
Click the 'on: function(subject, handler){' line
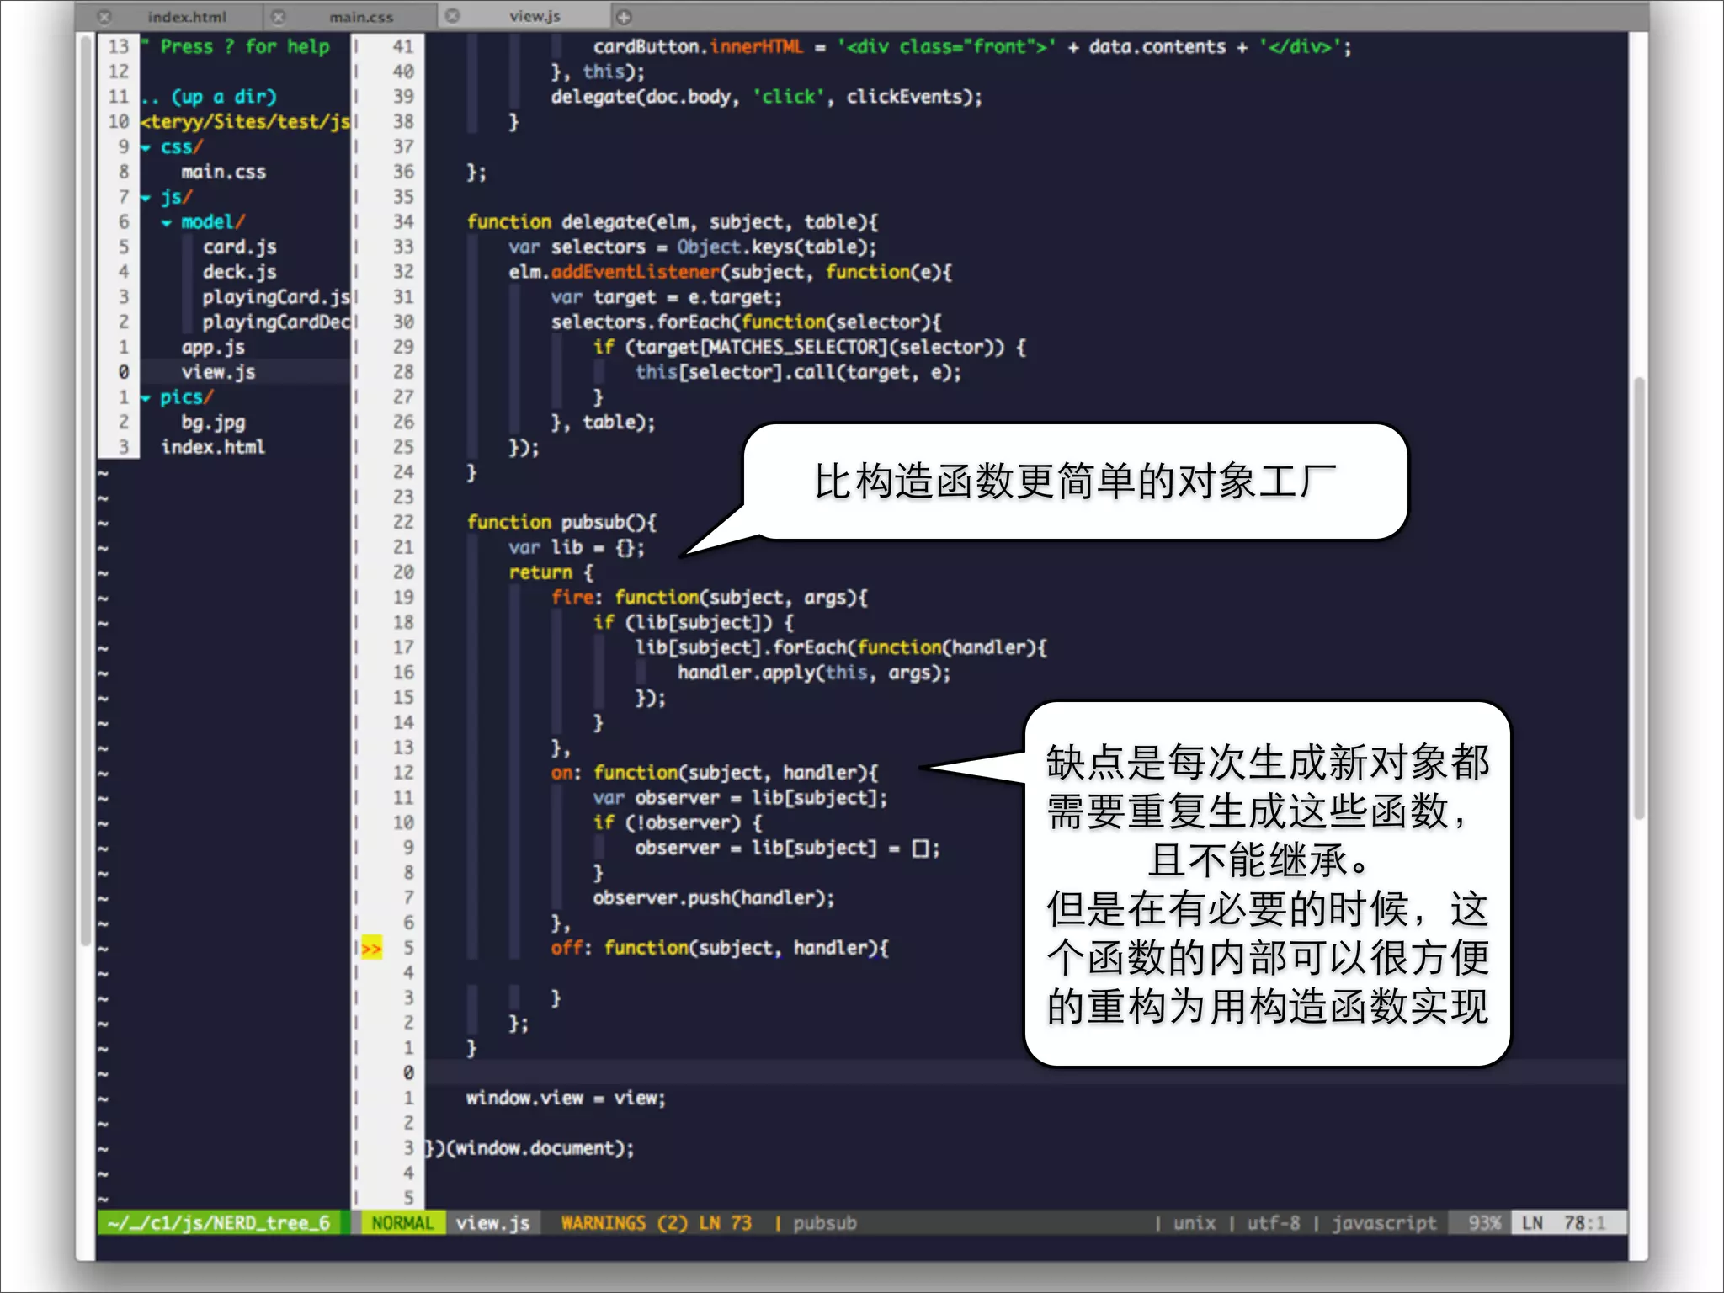coord(715,773)
